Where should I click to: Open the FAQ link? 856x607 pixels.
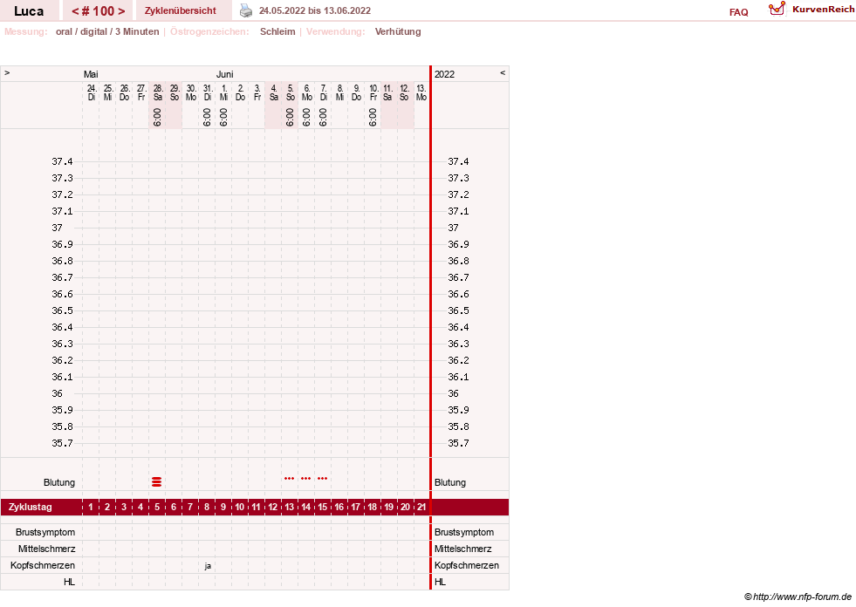738,12
